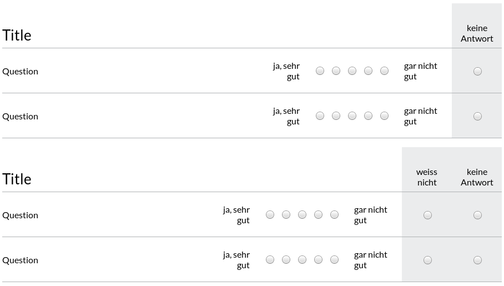
Task: Select 'keine Antwort' for last question, lower section
Action: pyautogui.click(x=477, y=260)
